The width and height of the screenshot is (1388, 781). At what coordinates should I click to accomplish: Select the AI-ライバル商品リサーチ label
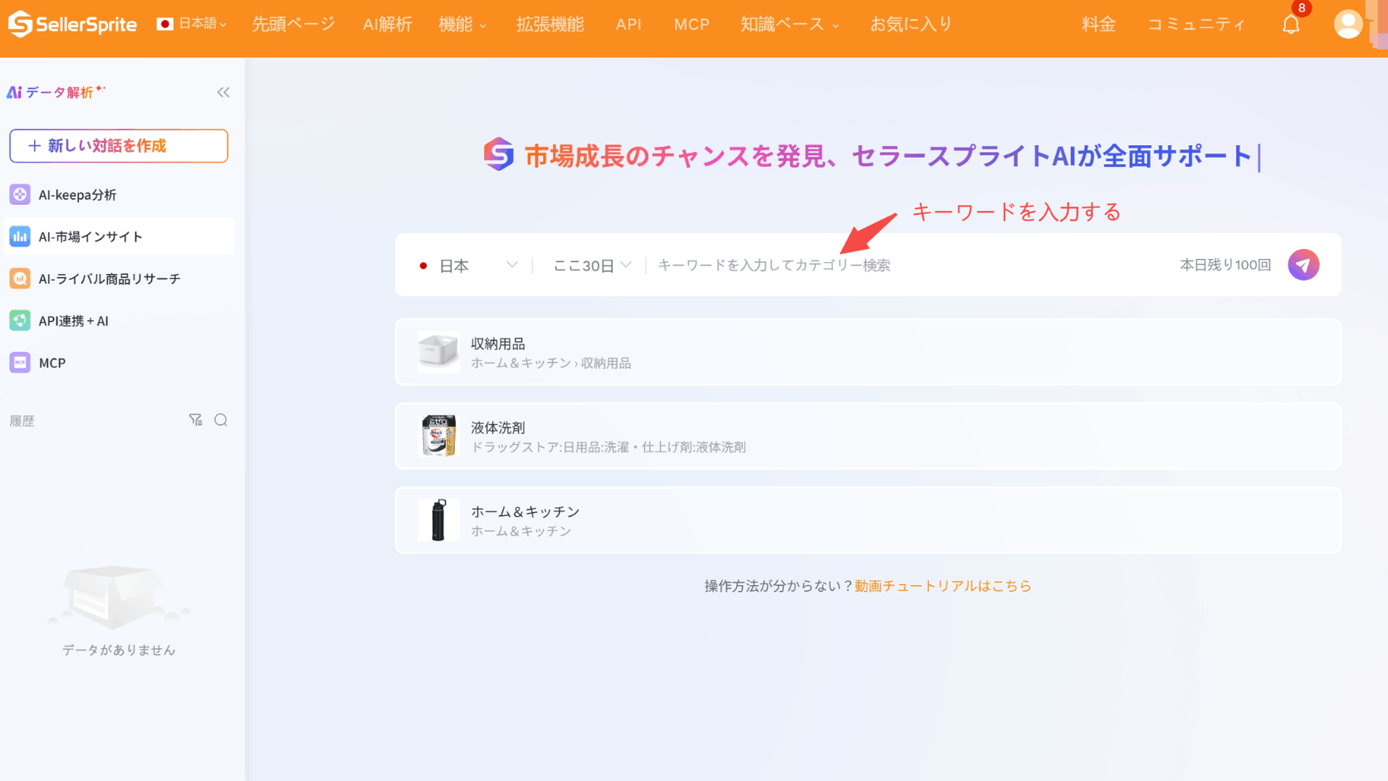[110, 279]
